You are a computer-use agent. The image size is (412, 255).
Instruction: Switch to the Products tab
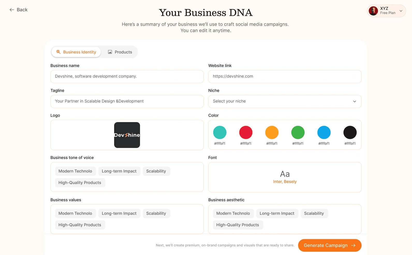pyautogui.click(x=120, y=52)
